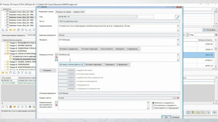Image resolution: width=218 pixels, height=122 pixels.
Task: Click the open yellow folder icon in the Элементы toolbar
Action: tap(11, 30)
